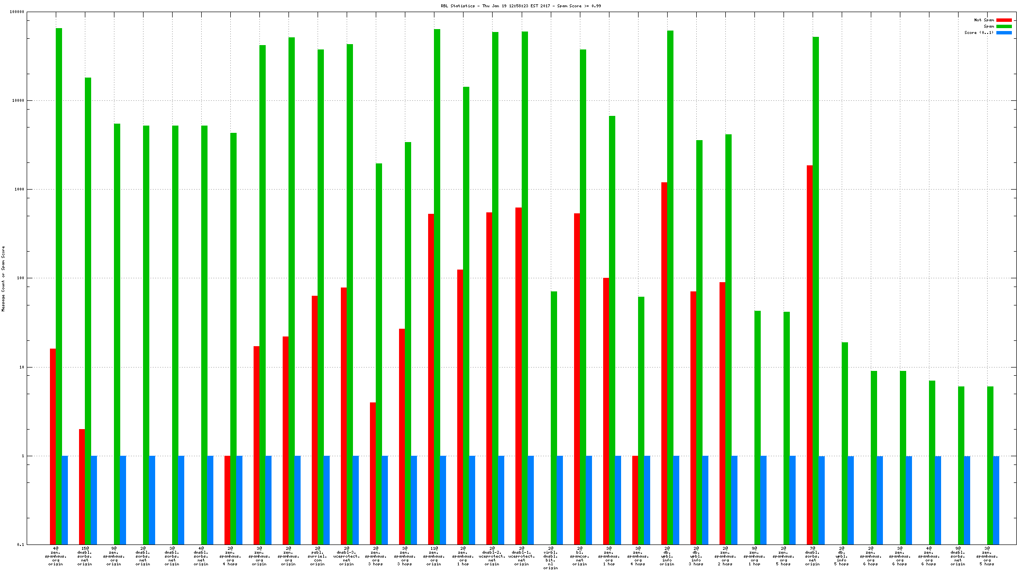Click the green Spam legend swatch
Image resolution: width=1024 pixels, height=576 pixels.
(1004, 27)
